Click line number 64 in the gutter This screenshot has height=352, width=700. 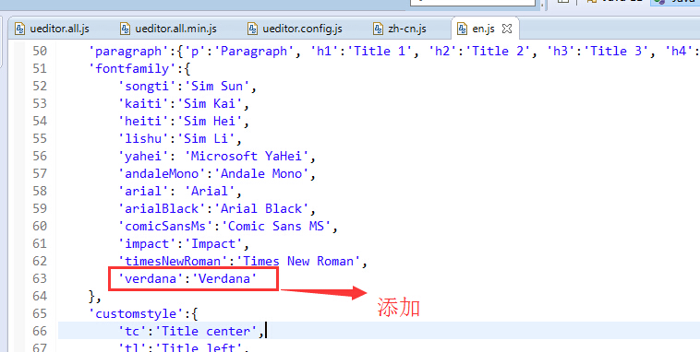40,296
